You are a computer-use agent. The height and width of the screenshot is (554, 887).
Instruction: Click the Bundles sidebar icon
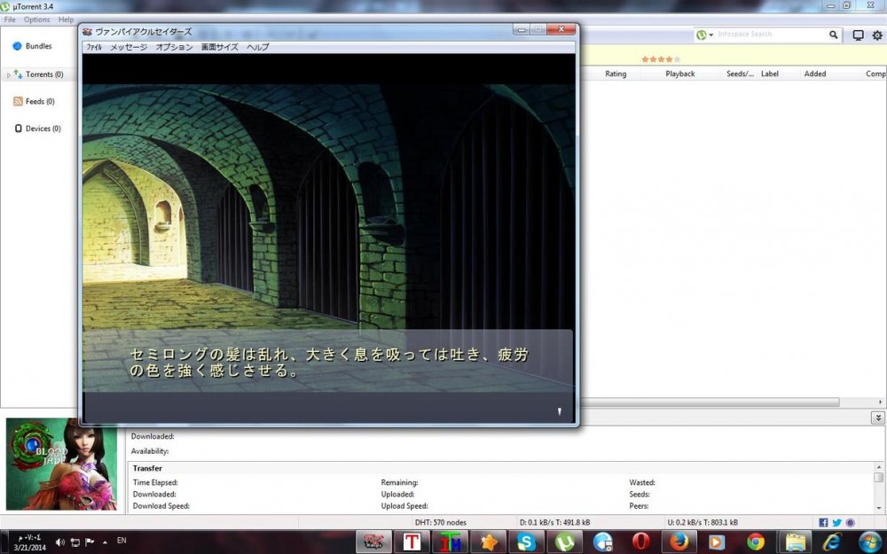pyautogui.click(x=17, y=46)
